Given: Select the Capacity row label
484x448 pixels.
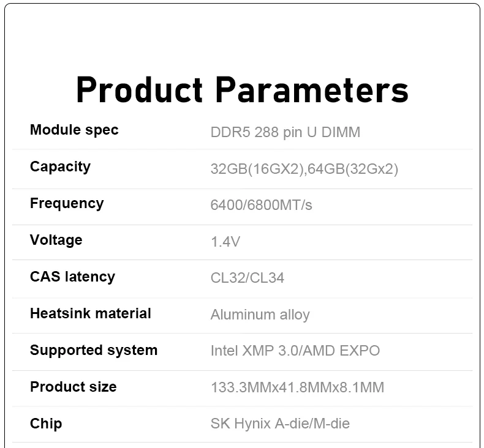Looking at the screenshot, I should click(60, 167).
